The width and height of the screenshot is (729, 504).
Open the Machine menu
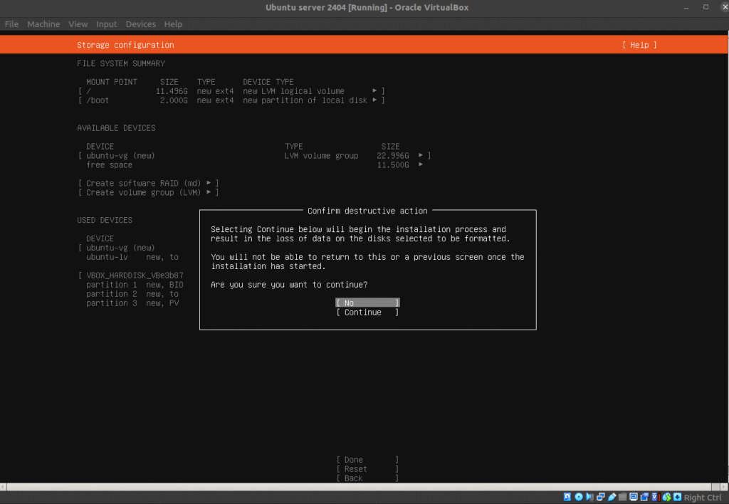point(43,24)
